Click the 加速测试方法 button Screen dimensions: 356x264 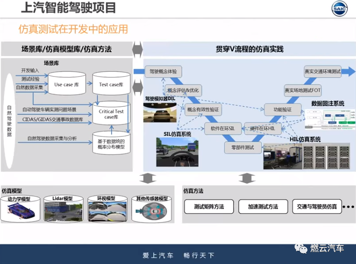point(263,206)
